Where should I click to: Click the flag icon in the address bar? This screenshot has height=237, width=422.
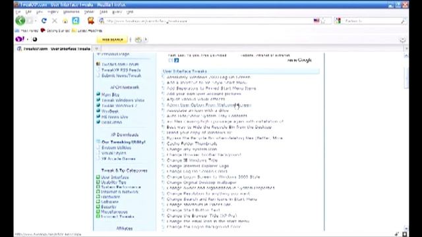(x=316, y=20)
